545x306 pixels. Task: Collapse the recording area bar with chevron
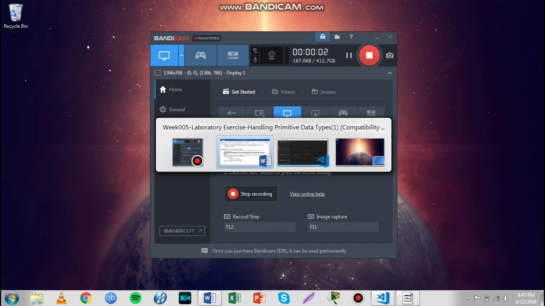(390, 73)
